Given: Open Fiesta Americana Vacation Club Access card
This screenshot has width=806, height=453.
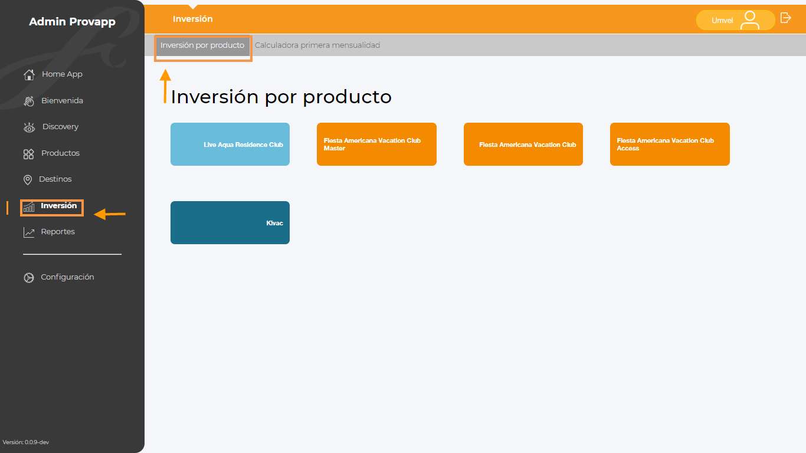Looking at the screenshot, I should coord(670,145).
